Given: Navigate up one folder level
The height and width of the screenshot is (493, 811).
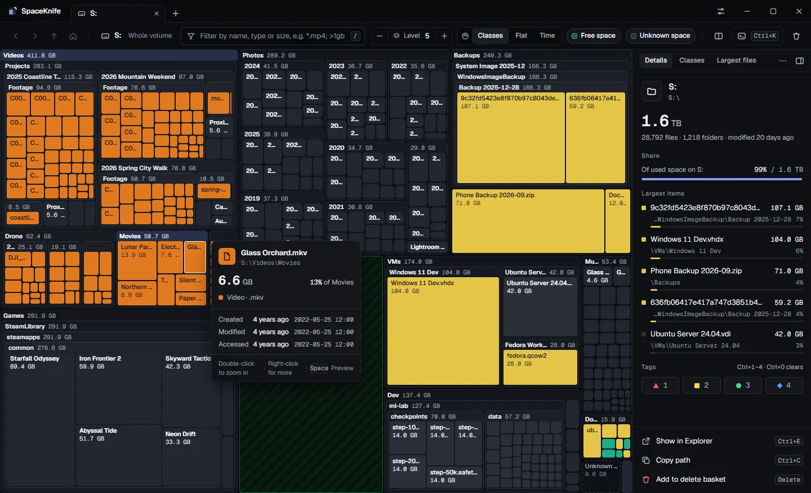Looking at the screenshot, I should click(x=54, y=36).
